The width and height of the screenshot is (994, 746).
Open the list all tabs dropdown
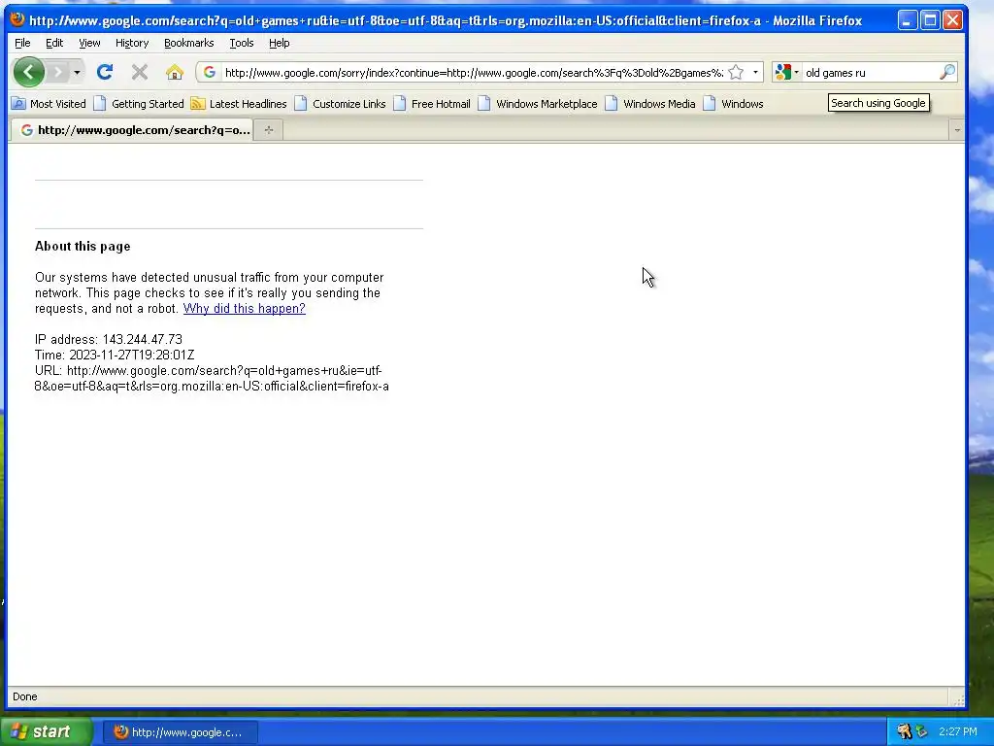[956, 130]
